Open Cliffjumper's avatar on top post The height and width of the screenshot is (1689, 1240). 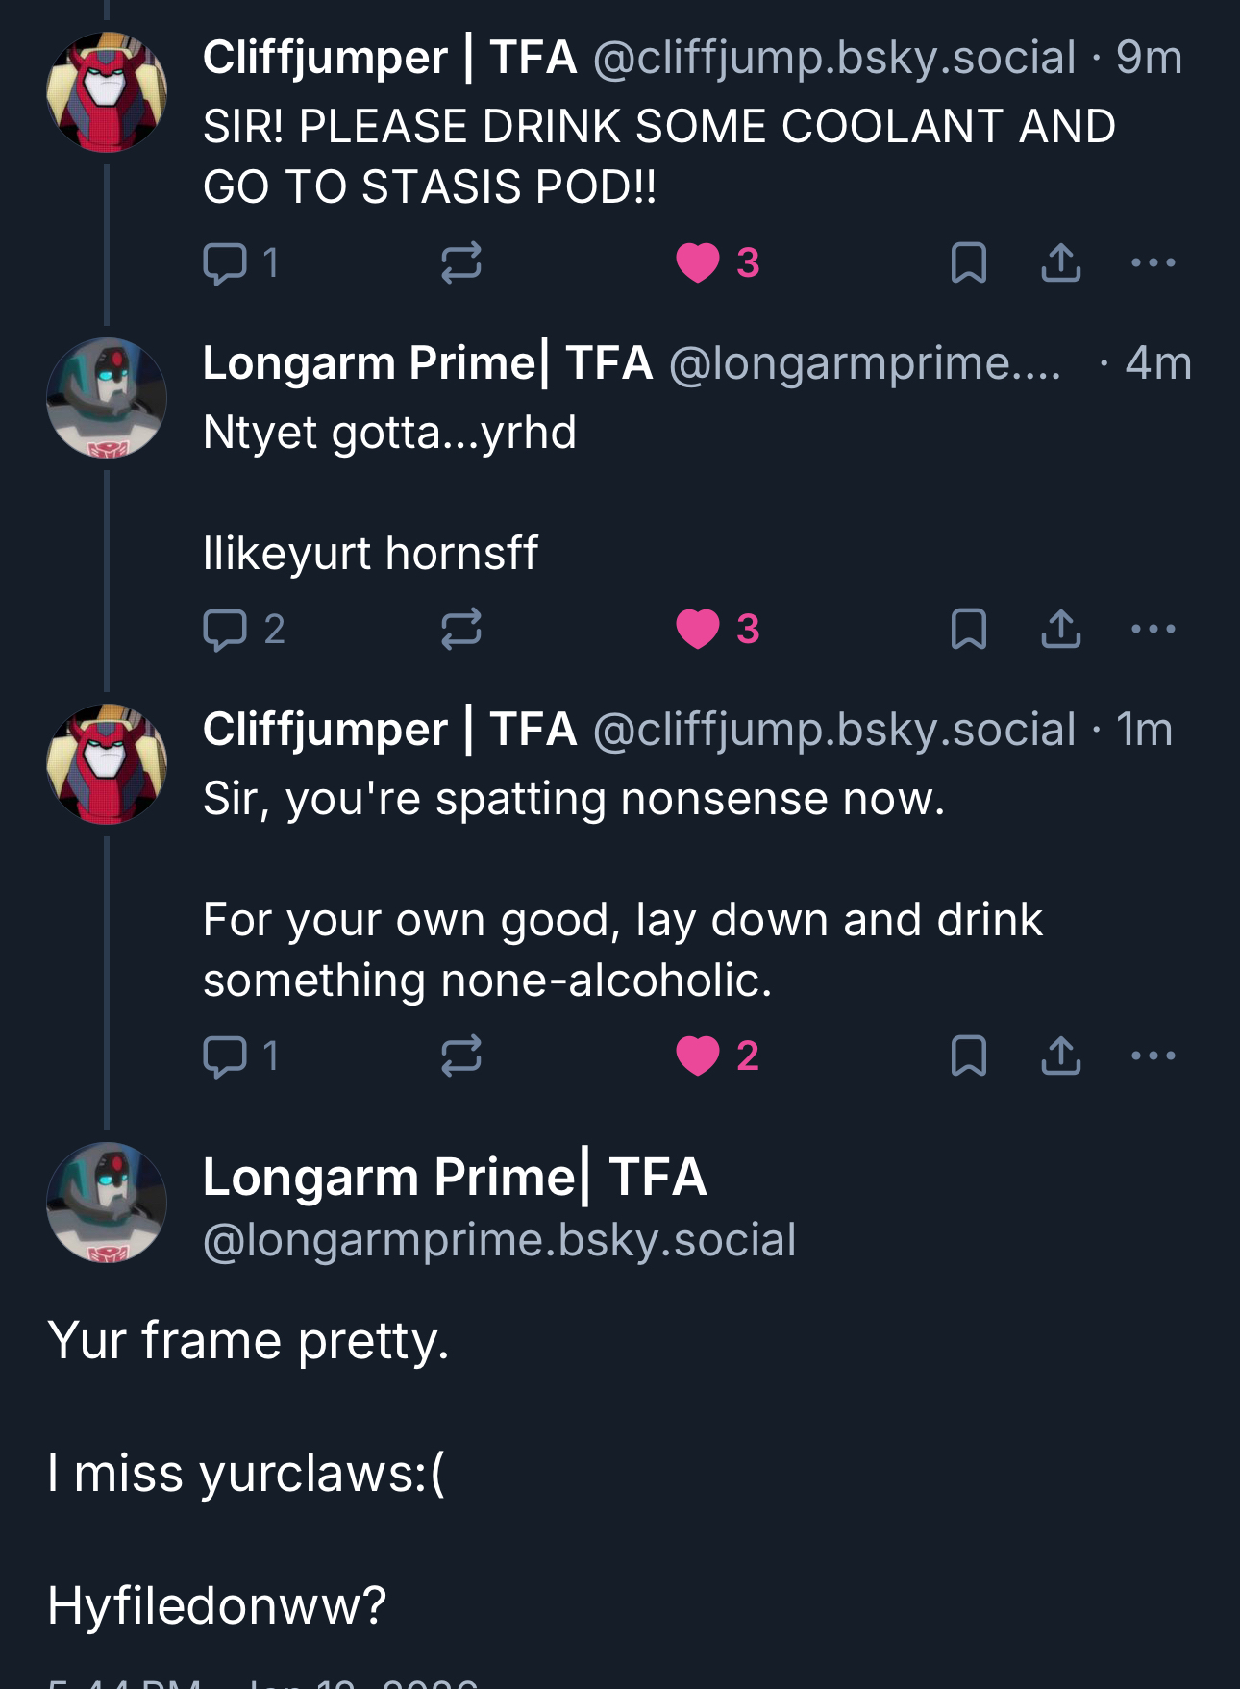click(x=107, y=92)
